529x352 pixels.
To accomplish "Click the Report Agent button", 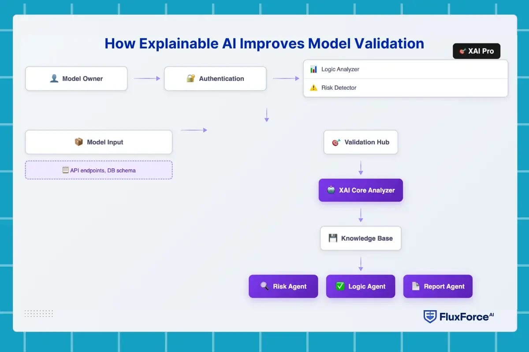I will click(x=438, y=286).
